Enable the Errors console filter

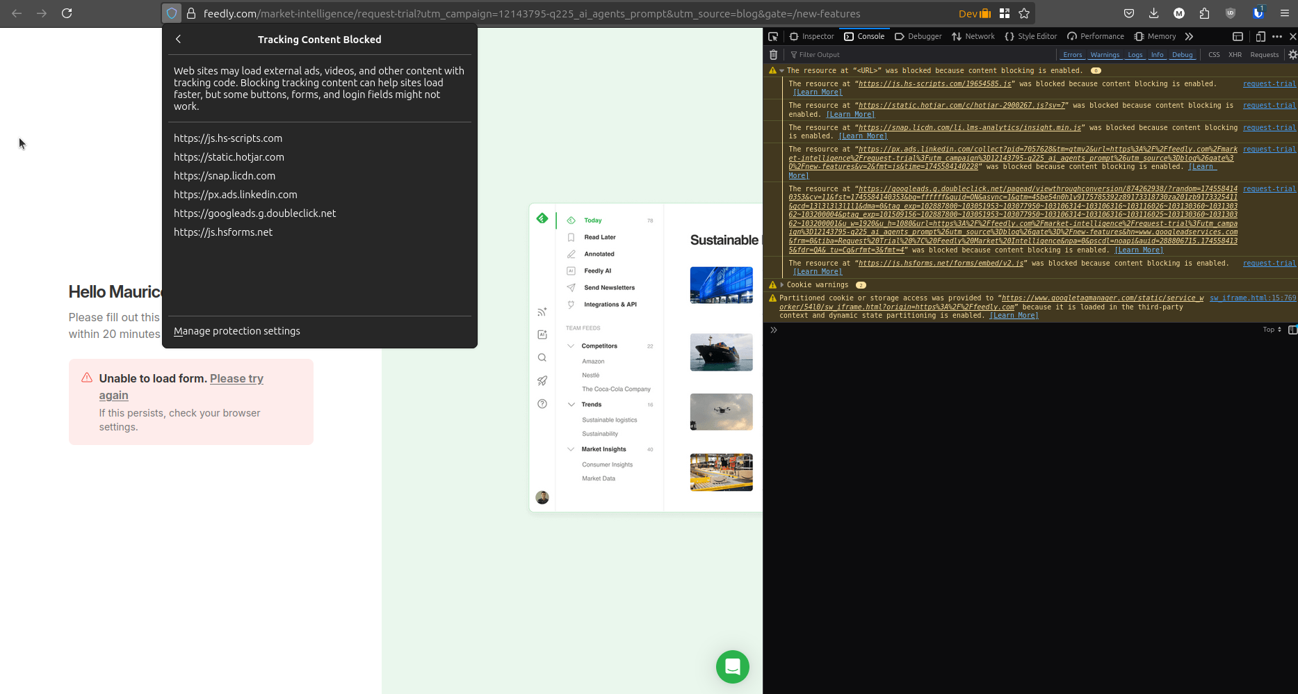1072,54
